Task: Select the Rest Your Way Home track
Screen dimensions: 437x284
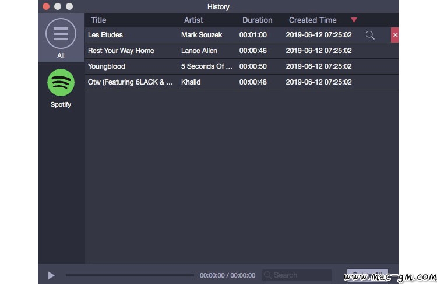Action: pos(121,51)
